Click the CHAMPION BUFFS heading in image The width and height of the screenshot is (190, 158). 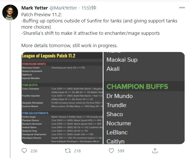coord(137,87)
